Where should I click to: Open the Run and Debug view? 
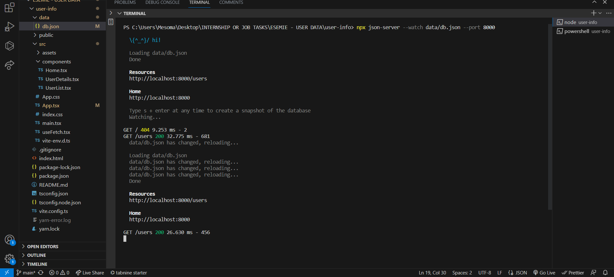pos(10,27)
